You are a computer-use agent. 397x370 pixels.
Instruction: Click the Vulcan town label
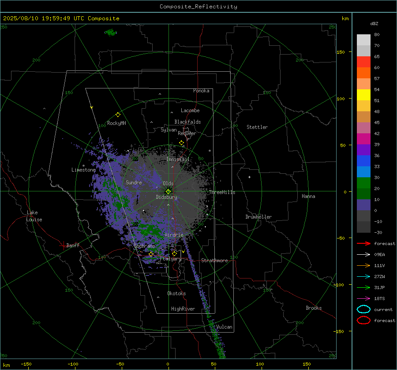click(225, 327)
